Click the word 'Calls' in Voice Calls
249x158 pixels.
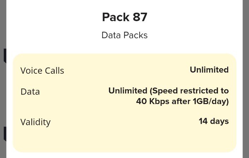pyautogui.click(x=54, y=71)
